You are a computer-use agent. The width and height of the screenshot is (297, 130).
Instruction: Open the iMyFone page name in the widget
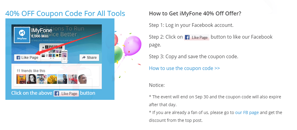pyautogui.click(x=42, y=30)
